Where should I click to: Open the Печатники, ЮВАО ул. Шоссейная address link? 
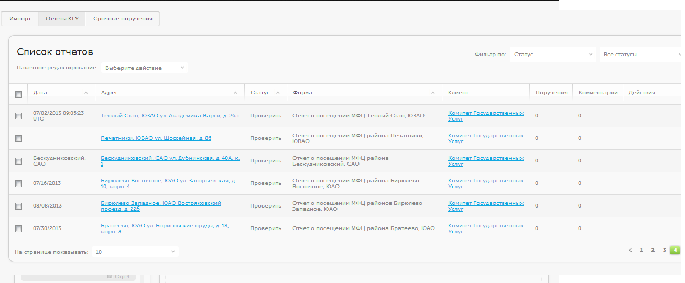[156, 138]
